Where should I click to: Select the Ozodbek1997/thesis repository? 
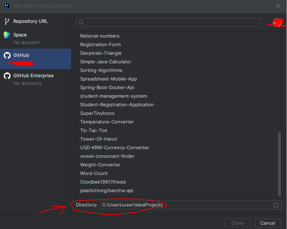coord(179,182)
